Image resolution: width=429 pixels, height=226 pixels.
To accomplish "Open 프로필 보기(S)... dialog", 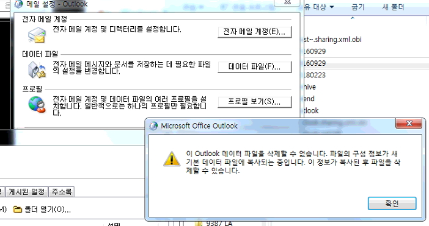I will pyautogui.click(x=254, y=102).
